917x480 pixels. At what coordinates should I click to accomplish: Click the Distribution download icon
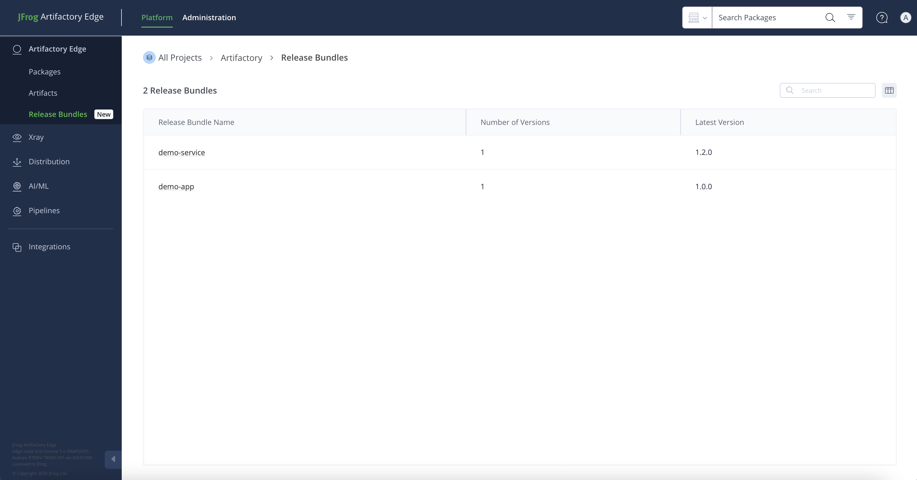(x=17, y=162)
